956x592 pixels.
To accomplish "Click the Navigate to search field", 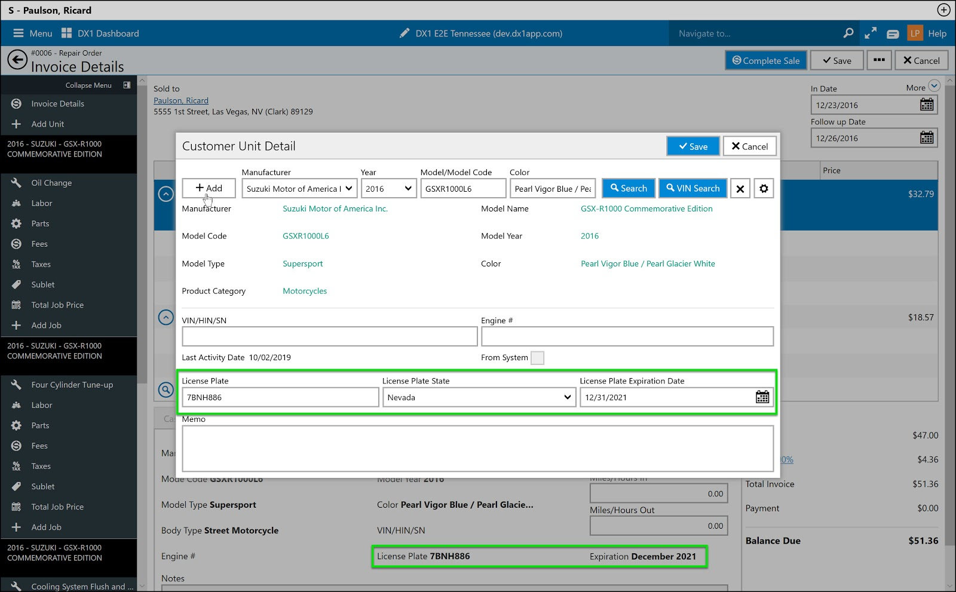I will coord(756,33).
